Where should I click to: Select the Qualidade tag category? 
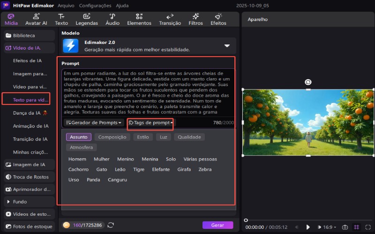[189, 137]
